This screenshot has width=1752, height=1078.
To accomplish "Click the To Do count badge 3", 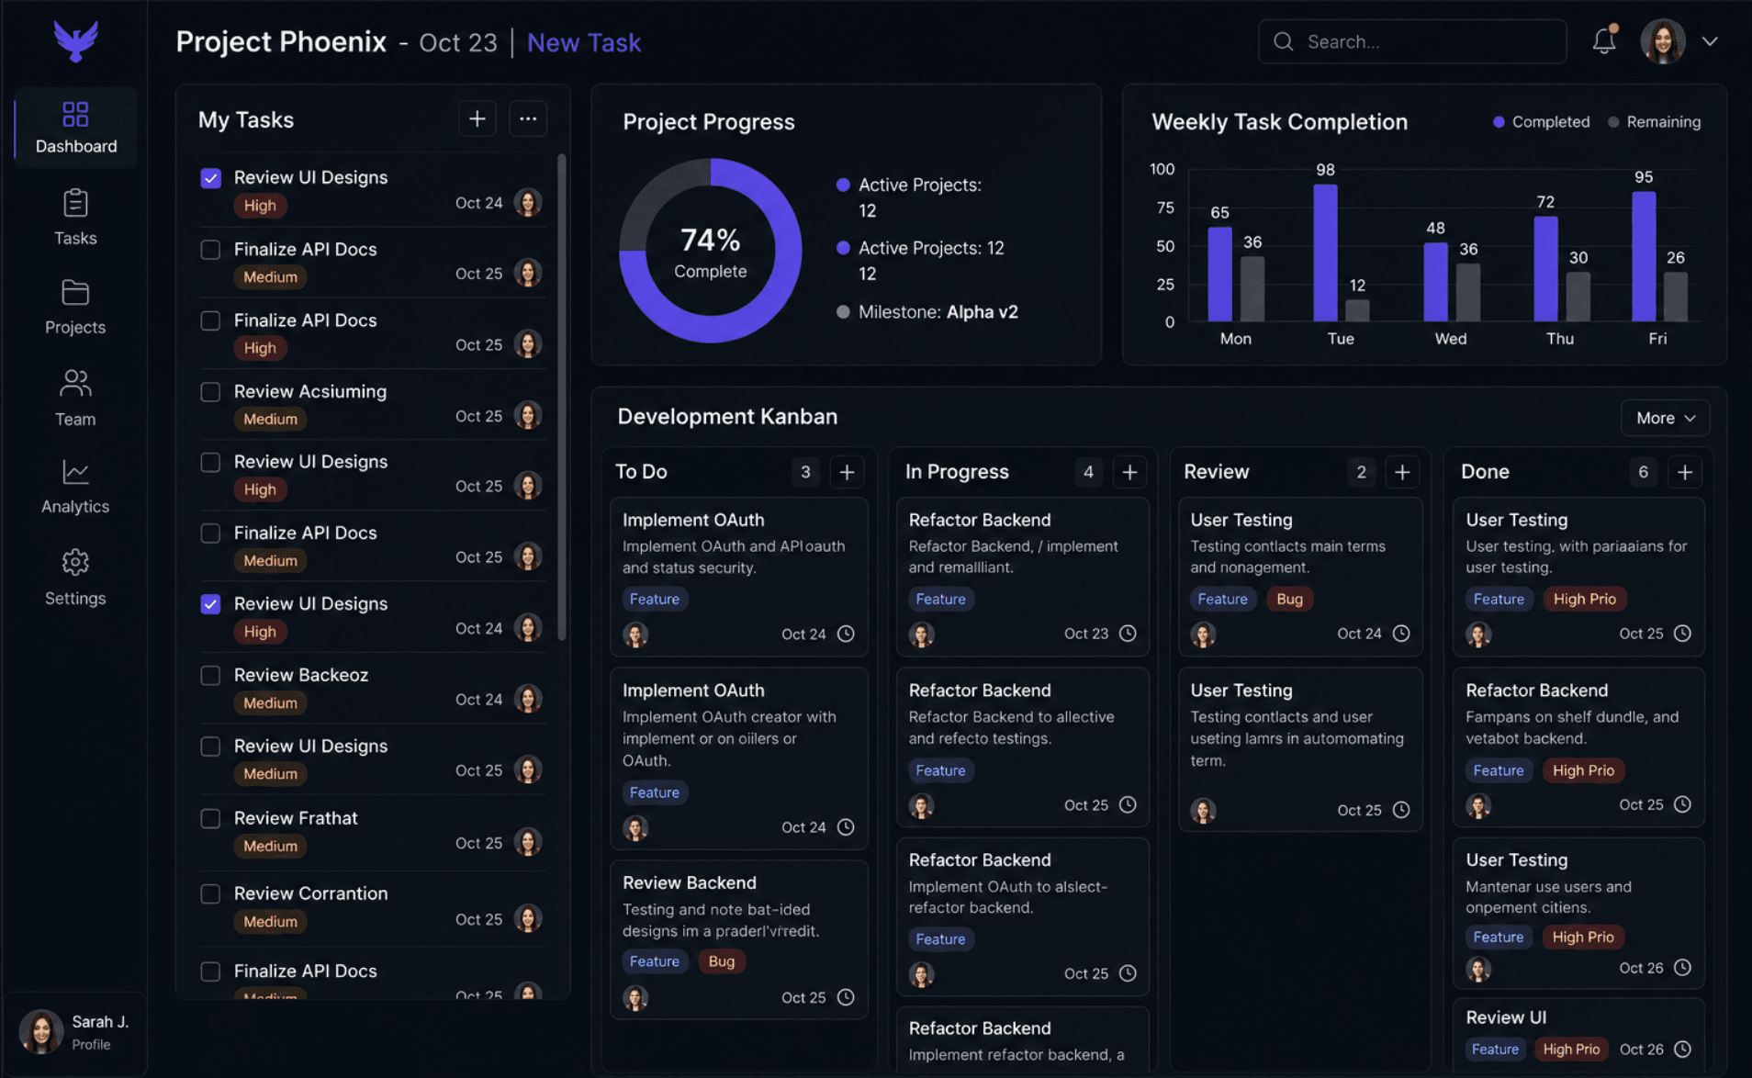I will coord(805,472).
